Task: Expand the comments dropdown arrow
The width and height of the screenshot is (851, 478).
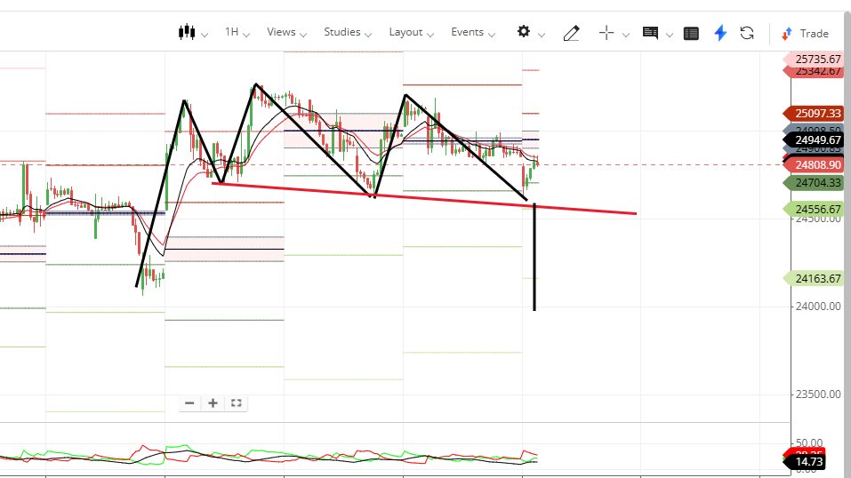Action: coord(670,35)
